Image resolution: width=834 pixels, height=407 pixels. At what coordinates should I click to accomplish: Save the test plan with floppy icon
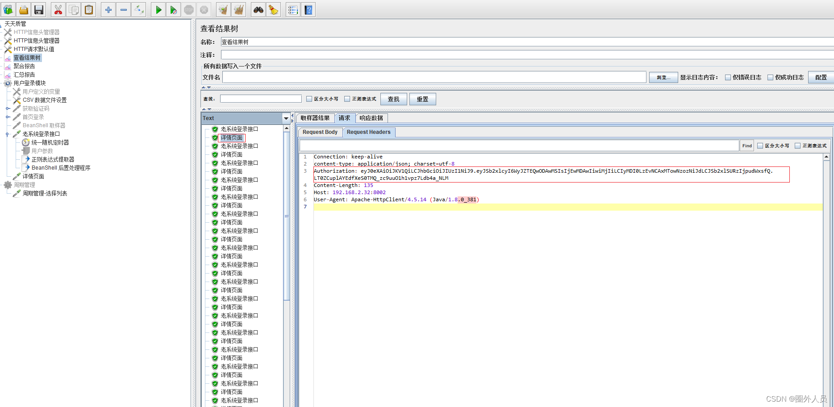tap(39, 9)
